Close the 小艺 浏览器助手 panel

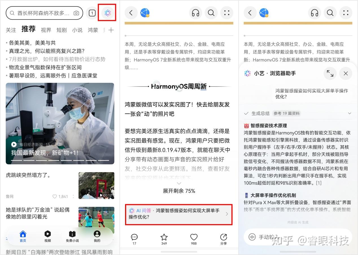[346, 74]
